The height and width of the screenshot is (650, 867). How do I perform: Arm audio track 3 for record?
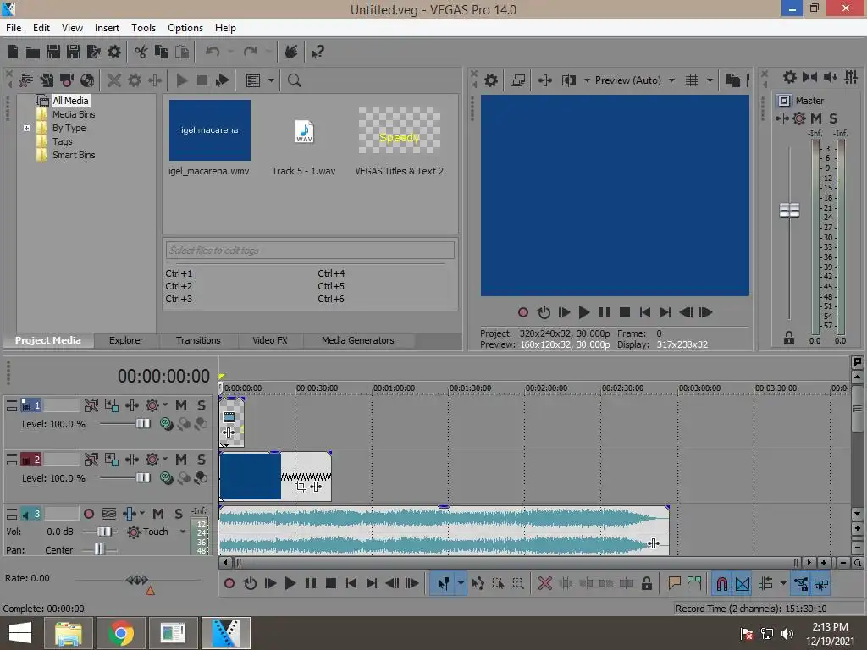[88, 514]
